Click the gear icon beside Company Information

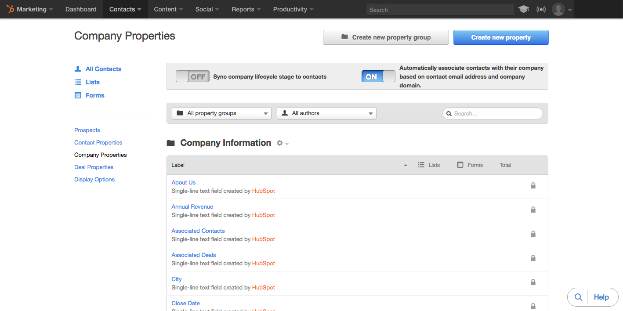coord(280,142)
